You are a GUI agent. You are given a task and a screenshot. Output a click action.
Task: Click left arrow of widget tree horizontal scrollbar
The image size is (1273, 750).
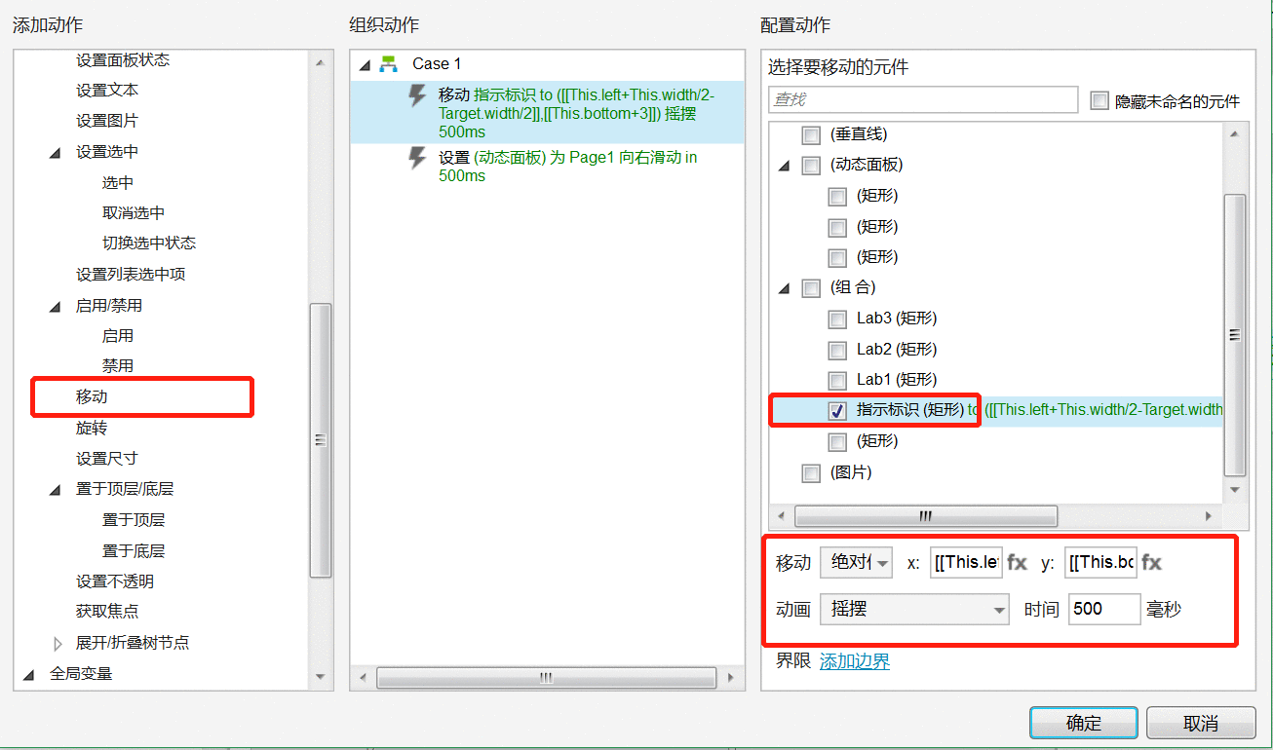(x=782, y=516)
